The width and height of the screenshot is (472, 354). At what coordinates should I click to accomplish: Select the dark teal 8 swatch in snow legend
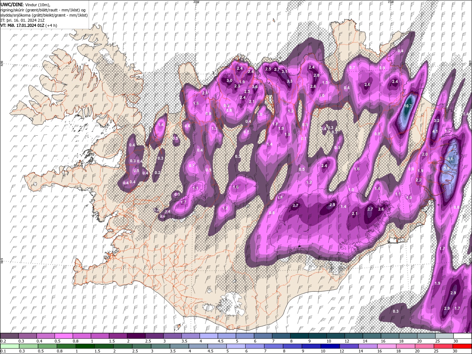[299, 336]
